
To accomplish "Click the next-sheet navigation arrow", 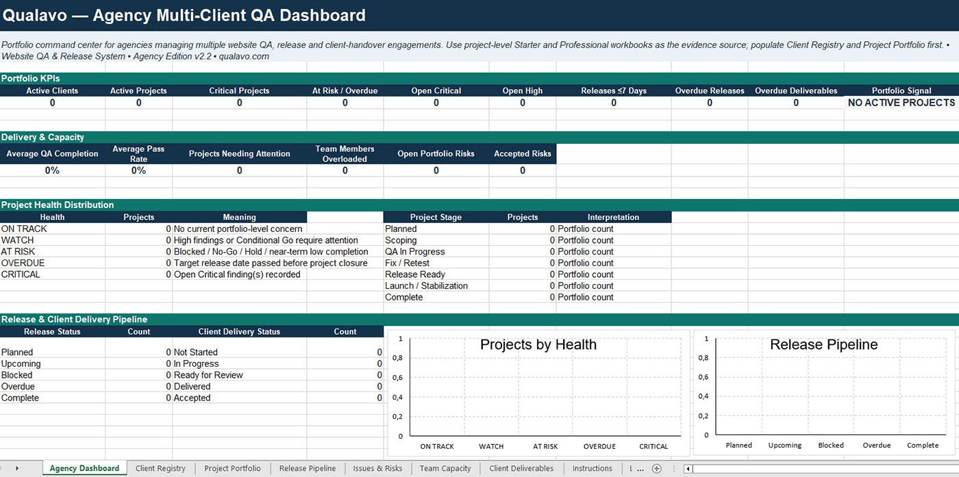I will coord(17,469).
